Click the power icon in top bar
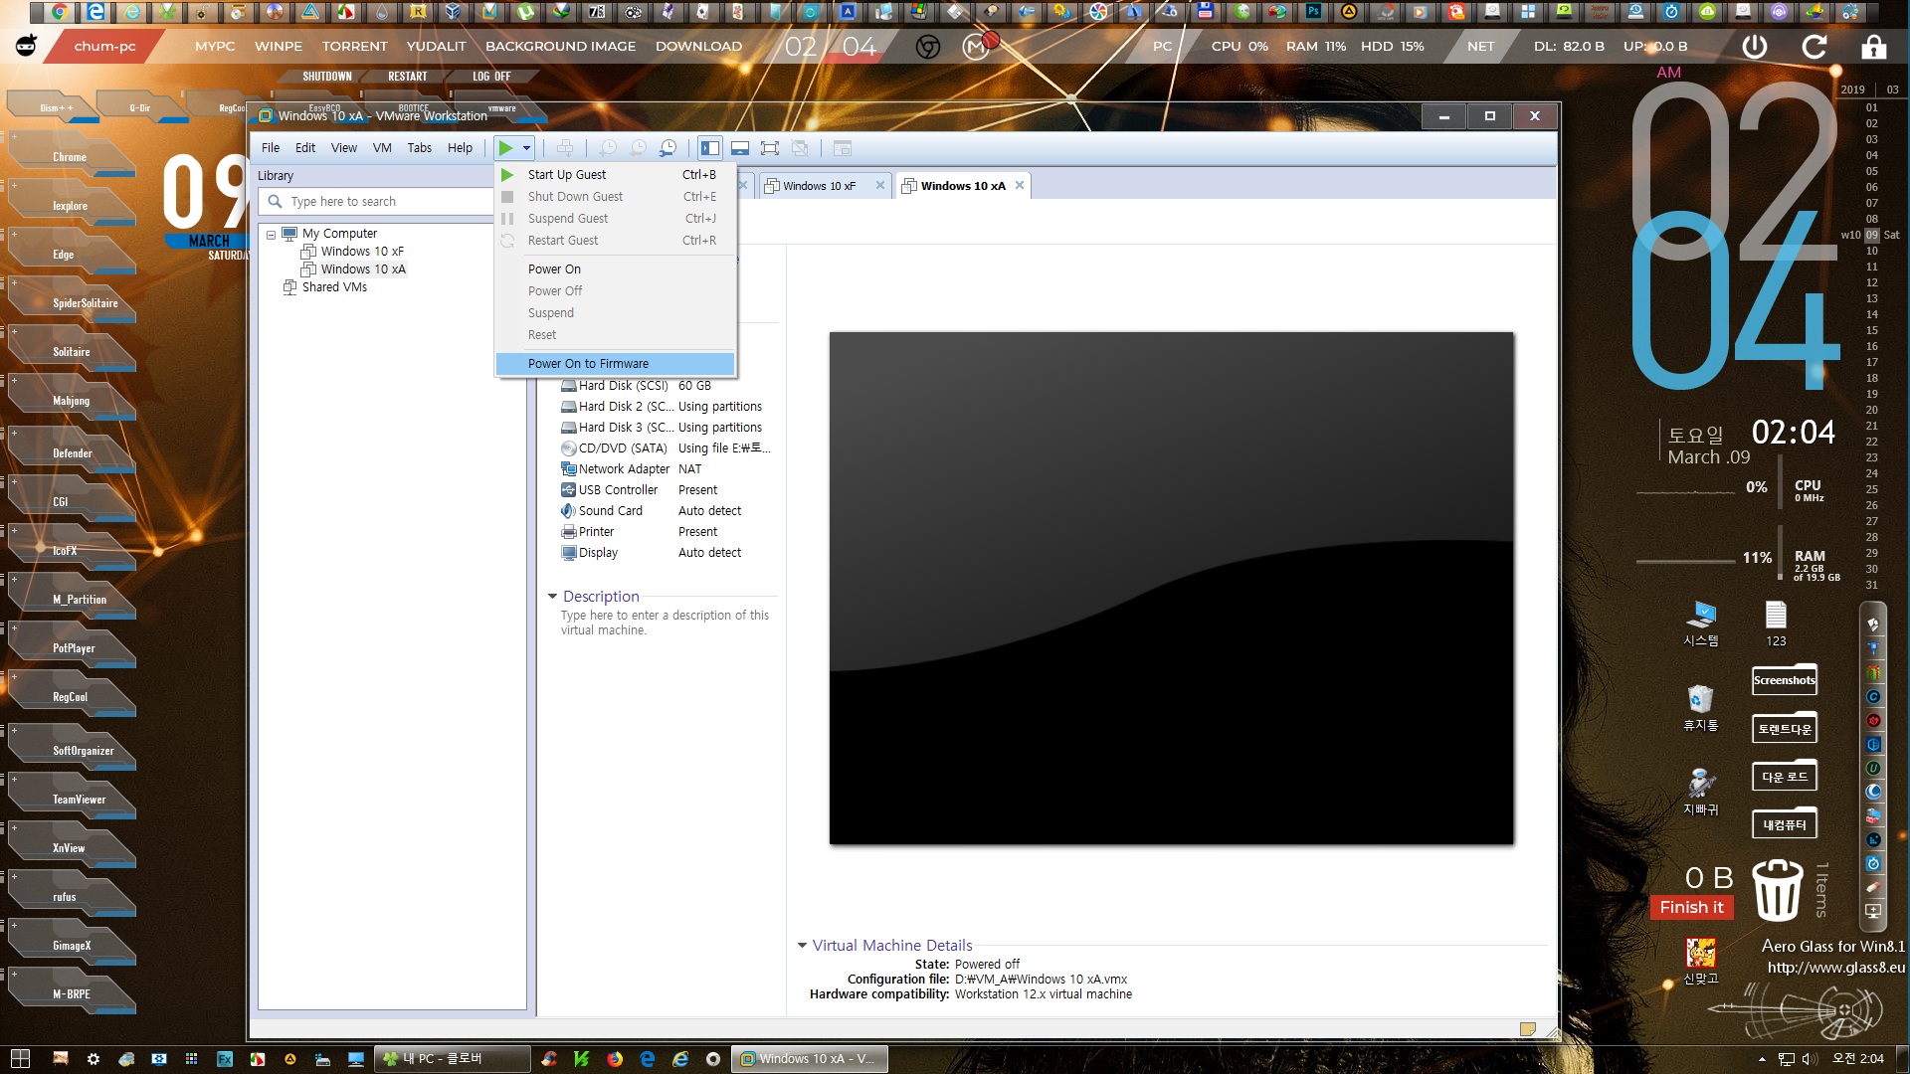The image size is (1910, 1074). (1754, 47)
